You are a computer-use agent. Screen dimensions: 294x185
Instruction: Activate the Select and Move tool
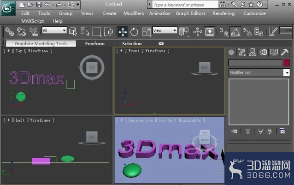click(123, 32)
